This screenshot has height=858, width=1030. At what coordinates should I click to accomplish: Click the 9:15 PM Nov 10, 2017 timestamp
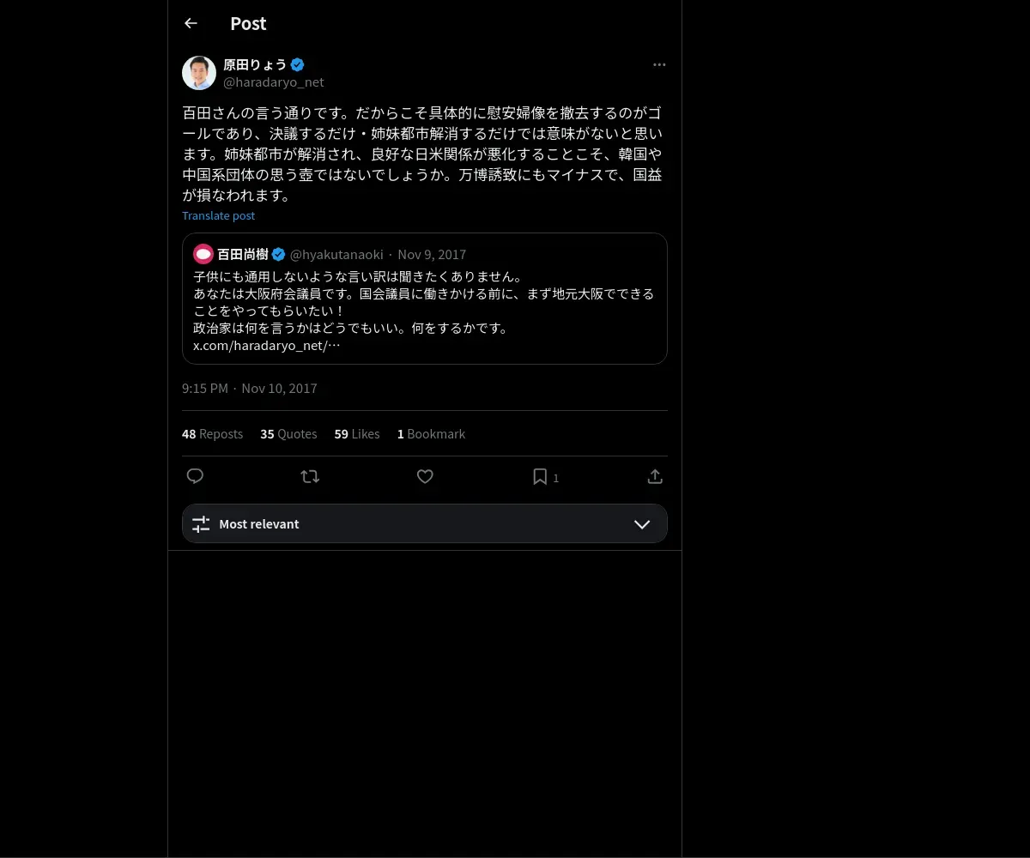click(250, 389)
